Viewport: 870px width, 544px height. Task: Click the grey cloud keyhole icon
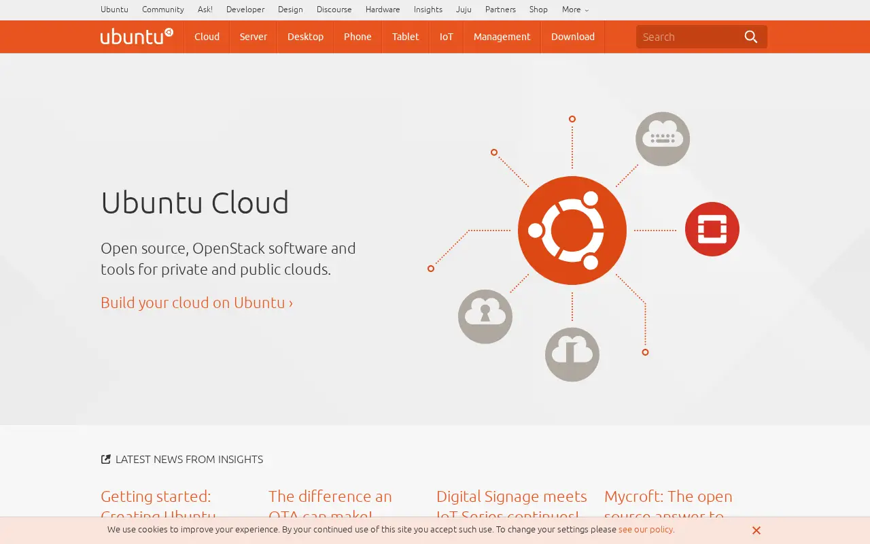point(485,316)
